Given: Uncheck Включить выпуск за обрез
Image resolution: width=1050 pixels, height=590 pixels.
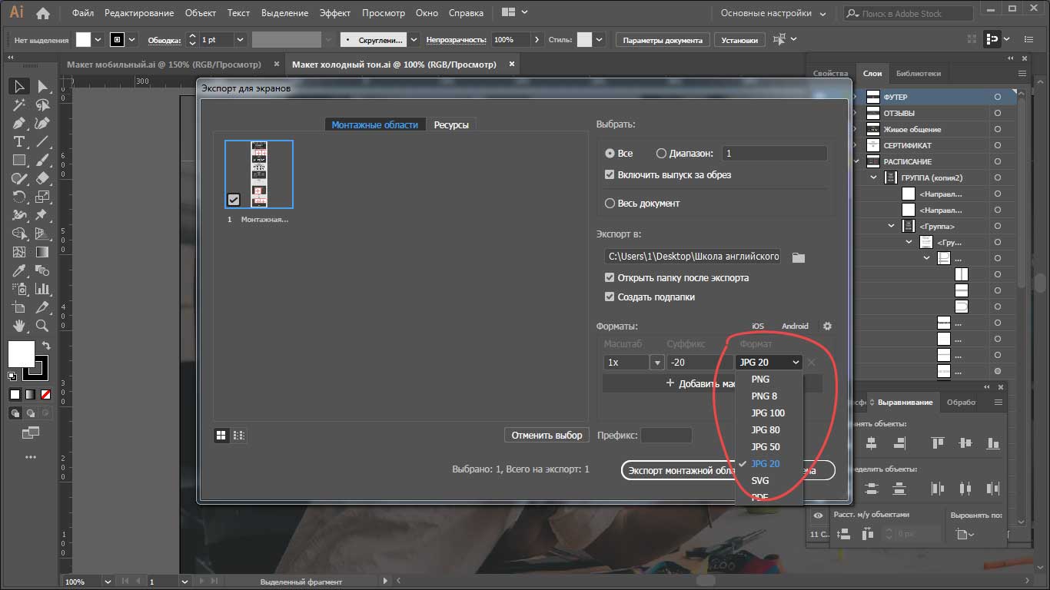Looking at the screenshot, I should (x=610, y=175).
